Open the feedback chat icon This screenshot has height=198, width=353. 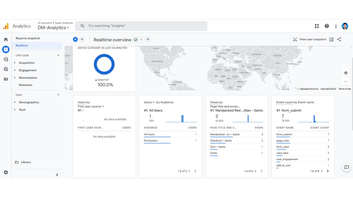[x=346, y=167]
